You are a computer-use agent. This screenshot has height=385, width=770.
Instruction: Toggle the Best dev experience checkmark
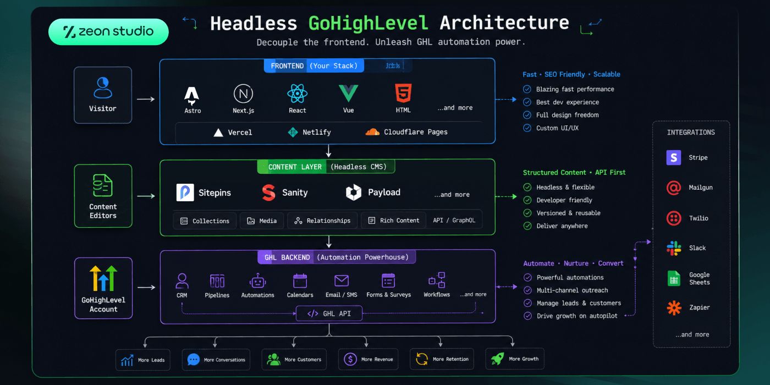pyautogui.click(x=527, y=102)
